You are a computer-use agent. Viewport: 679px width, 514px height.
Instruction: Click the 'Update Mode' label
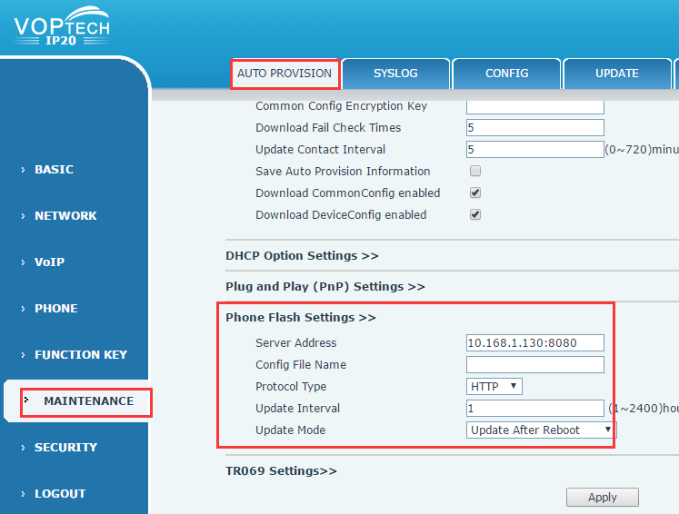pos(290,430)
